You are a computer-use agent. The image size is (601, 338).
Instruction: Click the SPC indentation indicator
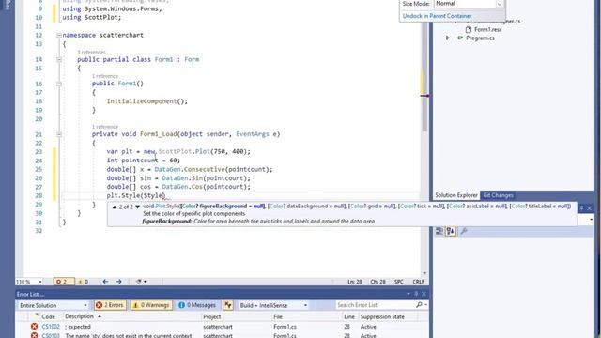point(398,282)
